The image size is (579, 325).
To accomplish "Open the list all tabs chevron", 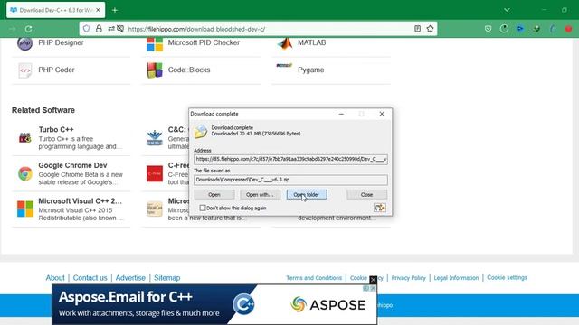I will [x=507, y=10].
